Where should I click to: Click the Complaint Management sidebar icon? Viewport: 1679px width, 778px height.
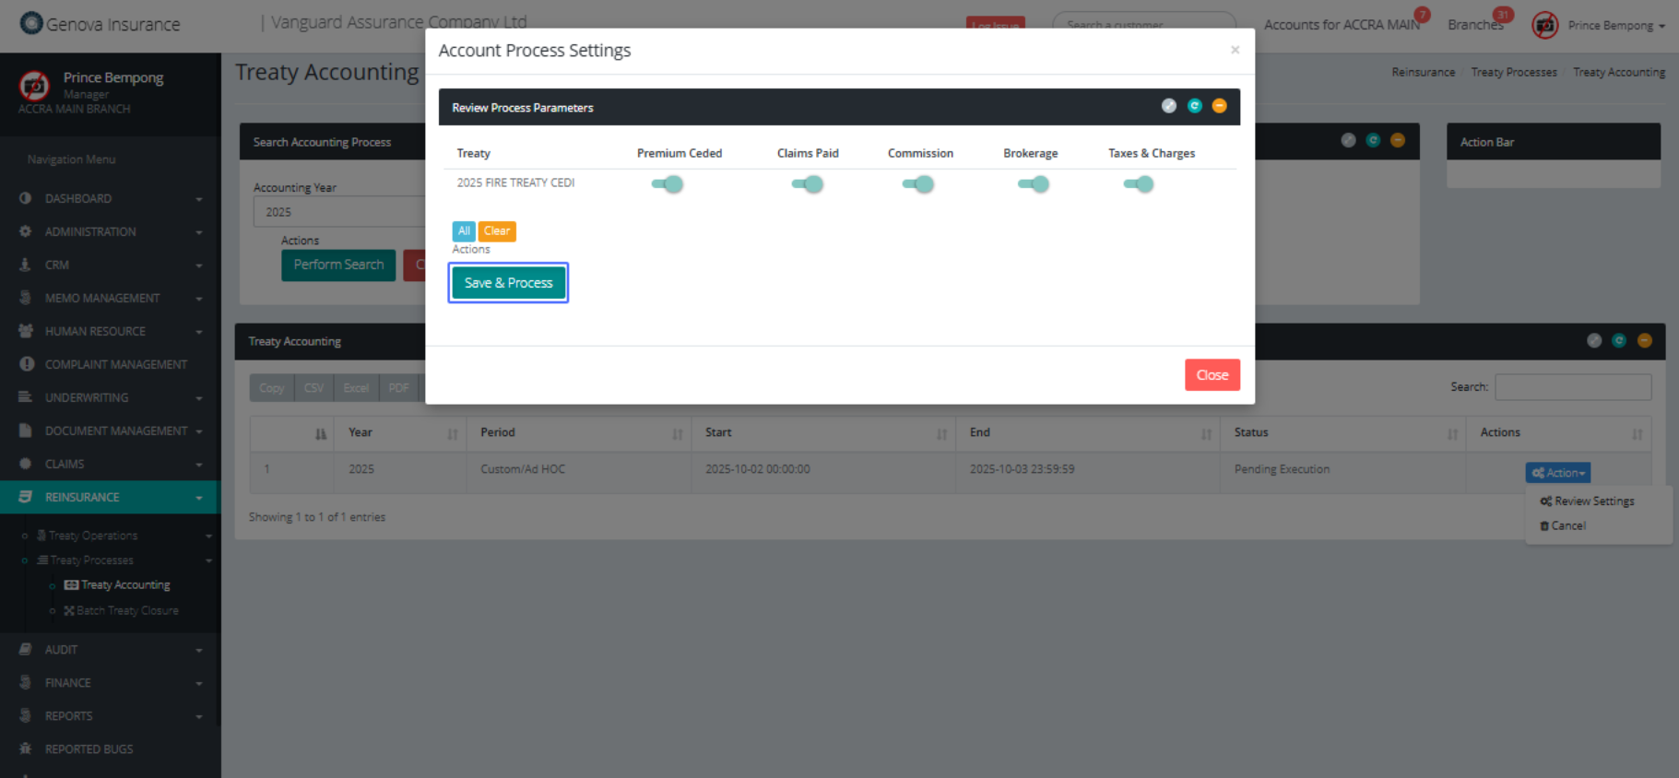click(26, 364)
